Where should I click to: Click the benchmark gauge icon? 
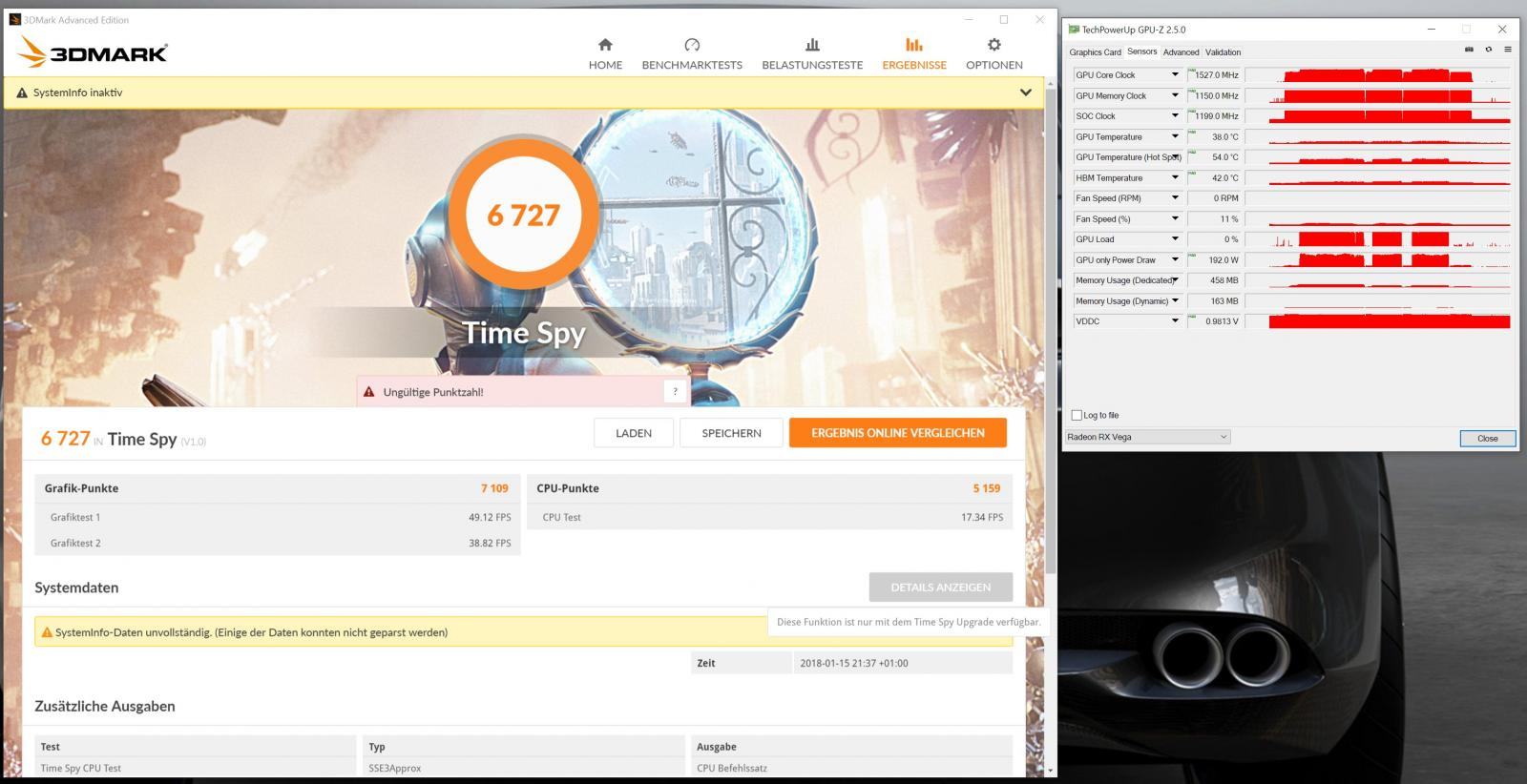click(692, 45)
